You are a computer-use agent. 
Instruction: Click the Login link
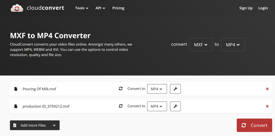pyautogui.click(x=263, y=8)
